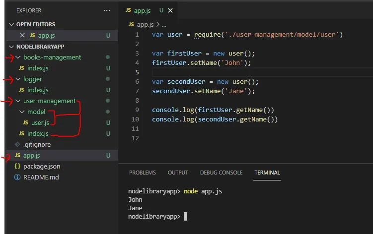Close the app.js editor tab

171,10
